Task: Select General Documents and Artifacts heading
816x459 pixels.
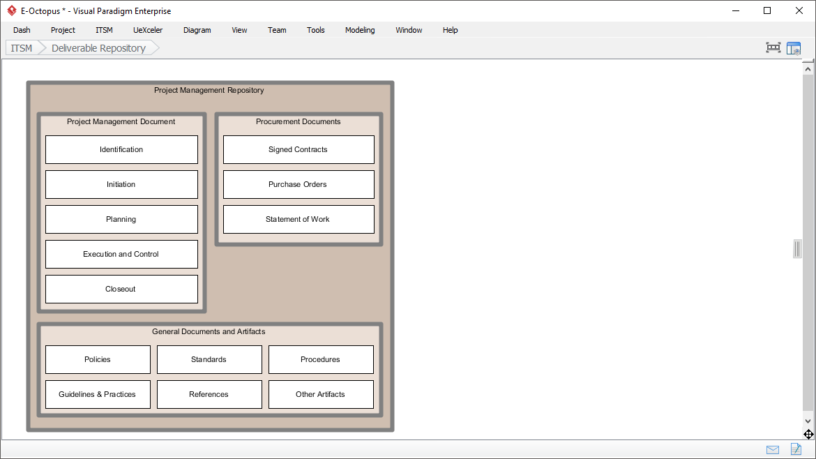Action: click(209, 331)
